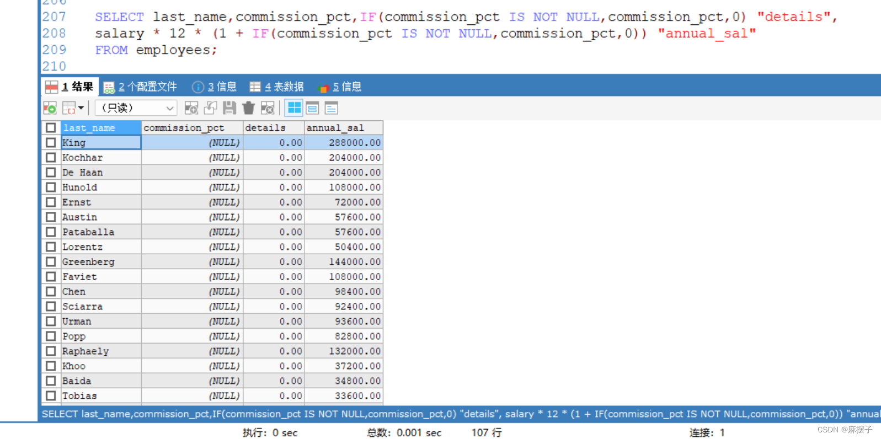881x439 pixels.
Task: Click the "annual_sal" alias in editor
Action: pos(707,33)
